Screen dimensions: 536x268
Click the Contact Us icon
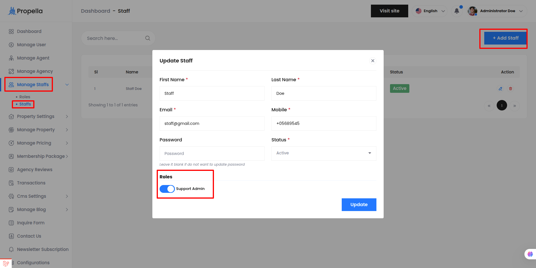click(x=11, y=236)
